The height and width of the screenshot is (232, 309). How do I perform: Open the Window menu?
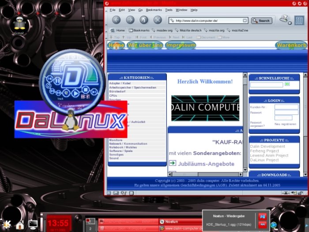[181, 10]
